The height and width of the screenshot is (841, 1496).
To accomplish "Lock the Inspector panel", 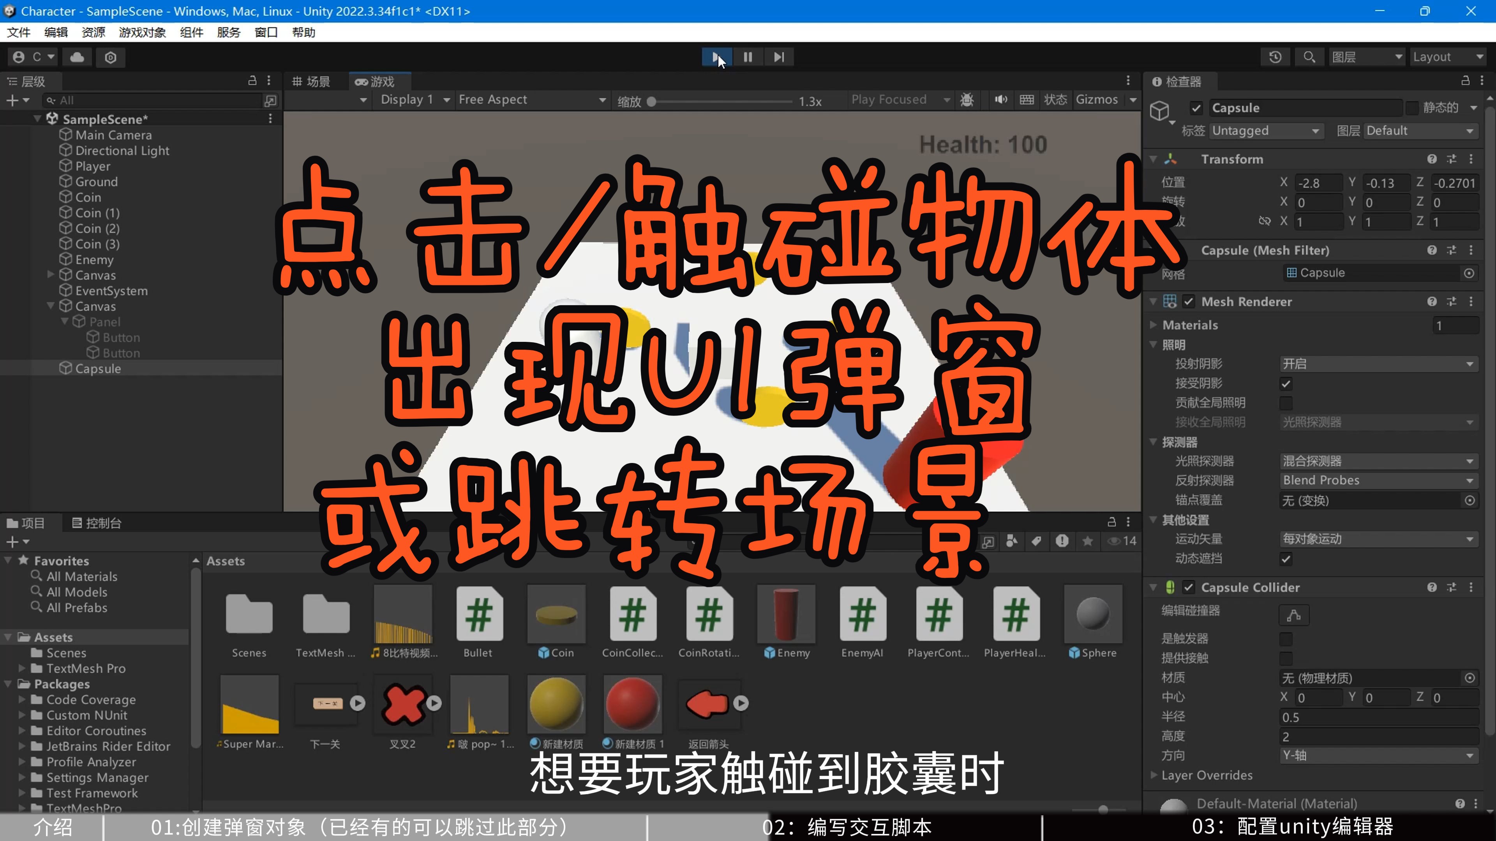I will [x=1465, y=81].
